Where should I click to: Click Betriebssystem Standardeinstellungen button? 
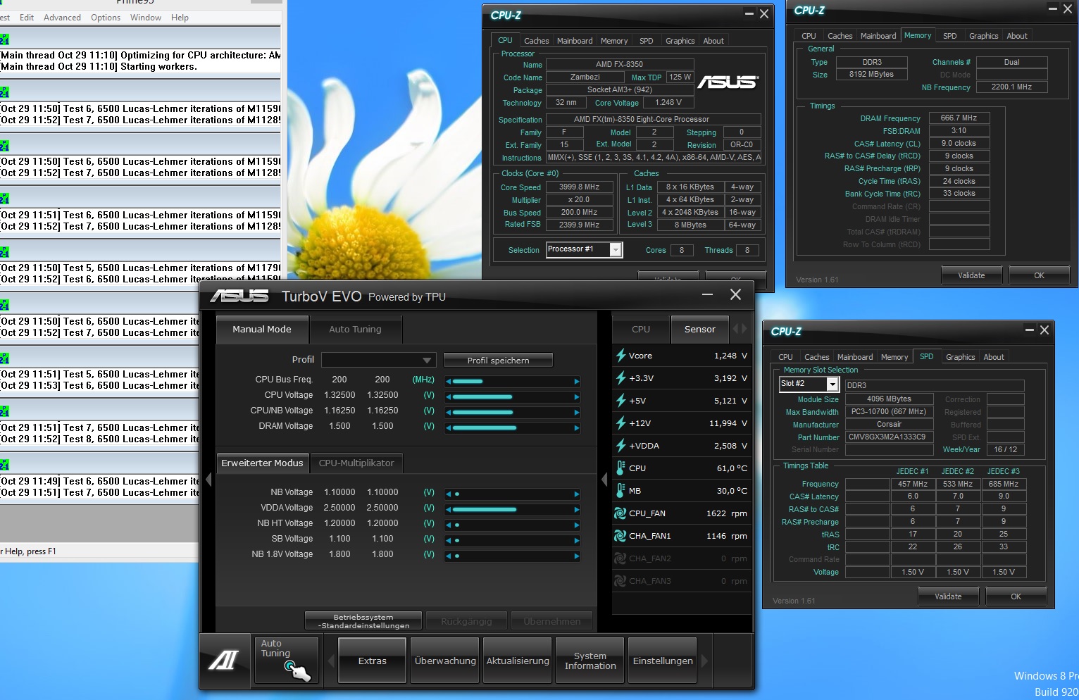click(x=363, y=621)
